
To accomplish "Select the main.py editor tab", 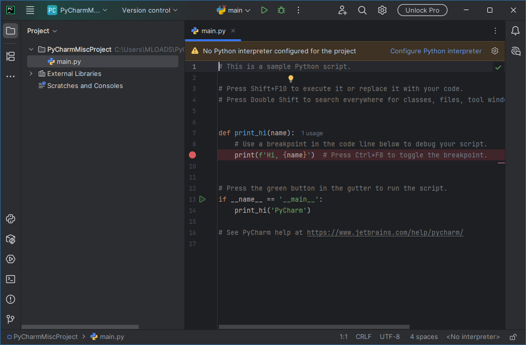I will click(x=213, y=31).
